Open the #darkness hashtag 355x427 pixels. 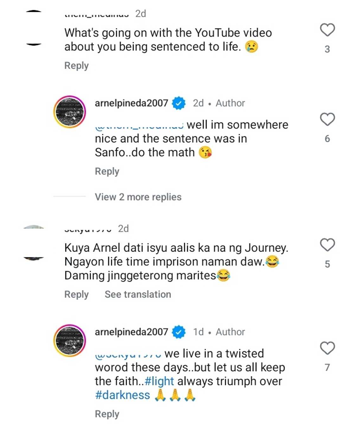click(122, 395)
